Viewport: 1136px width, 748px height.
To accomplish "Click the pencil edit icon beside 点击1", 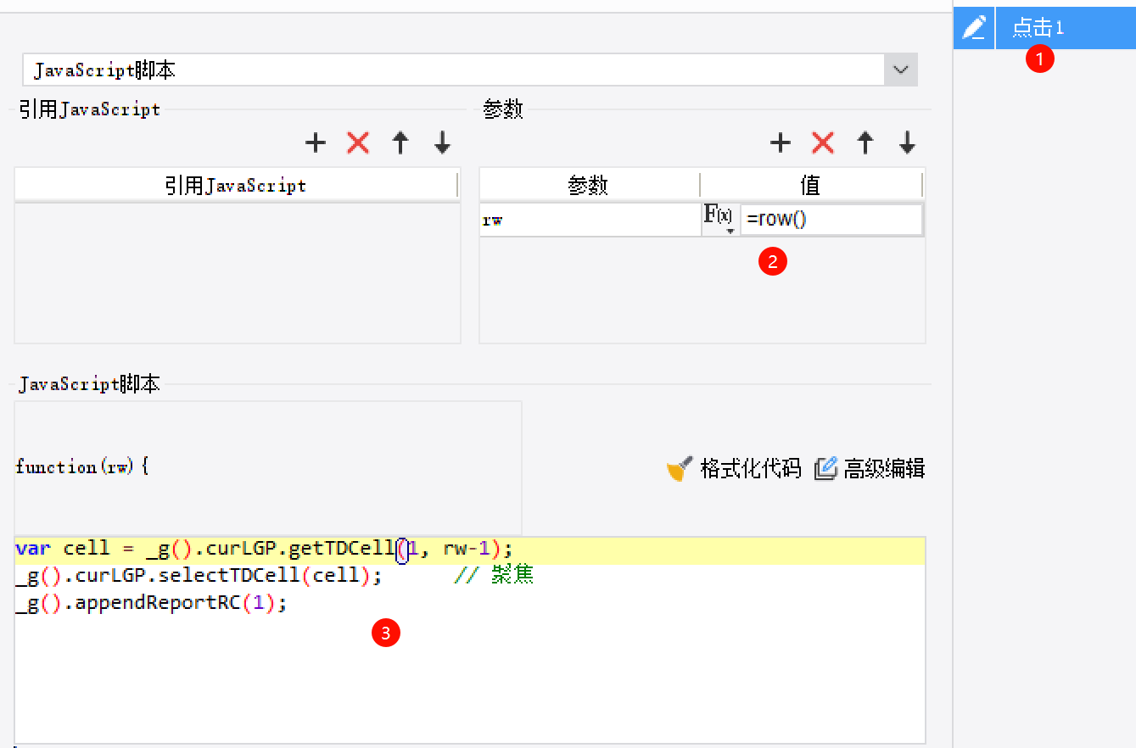I will [974, 28].
